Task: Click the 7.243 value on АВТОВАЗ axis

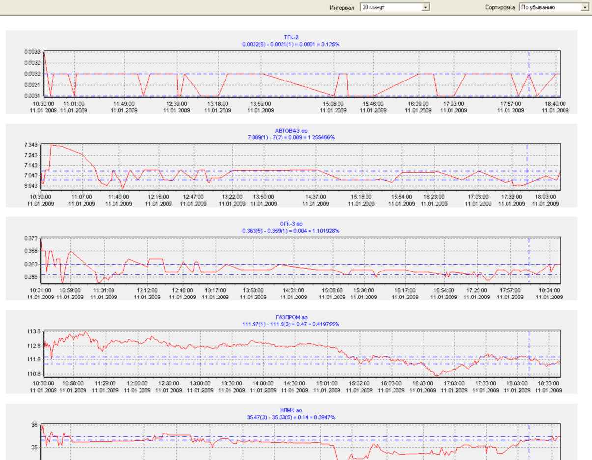Action: (31, 156)
